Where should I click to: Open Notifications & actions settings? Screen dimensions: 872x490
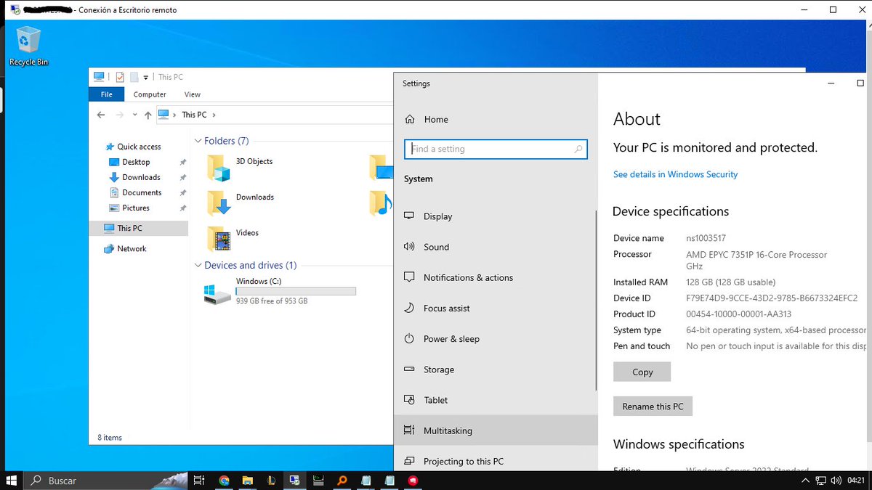[496, 277]
